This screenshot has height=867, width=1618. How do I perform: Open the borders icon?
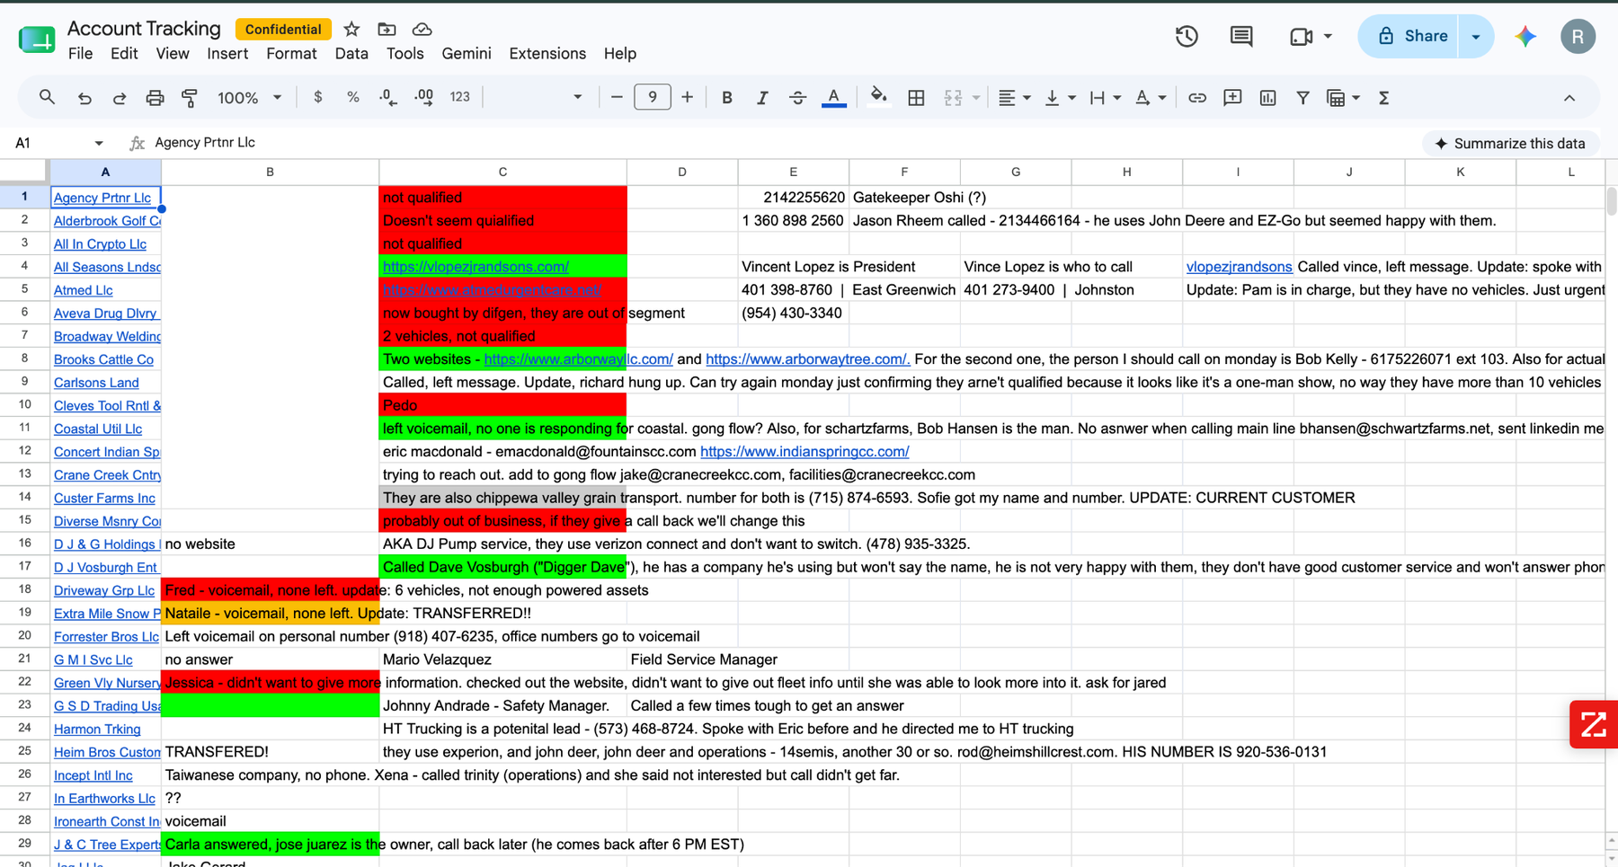point(916,98)
